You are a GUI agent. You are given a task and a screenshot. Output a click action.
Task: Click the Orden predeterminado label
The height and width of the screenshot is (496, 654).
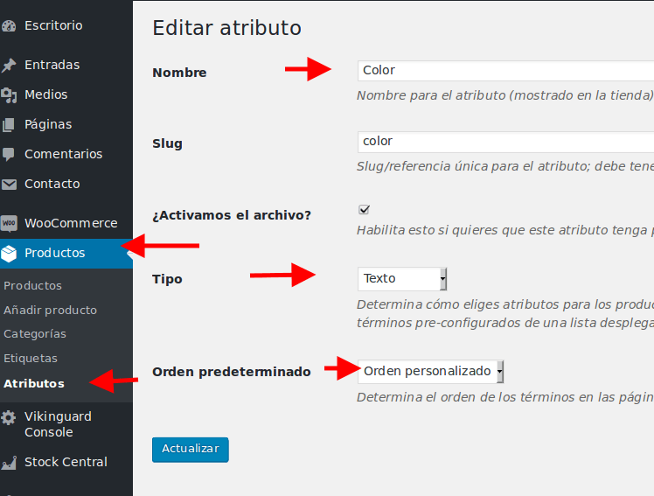[x=232, y=372]
